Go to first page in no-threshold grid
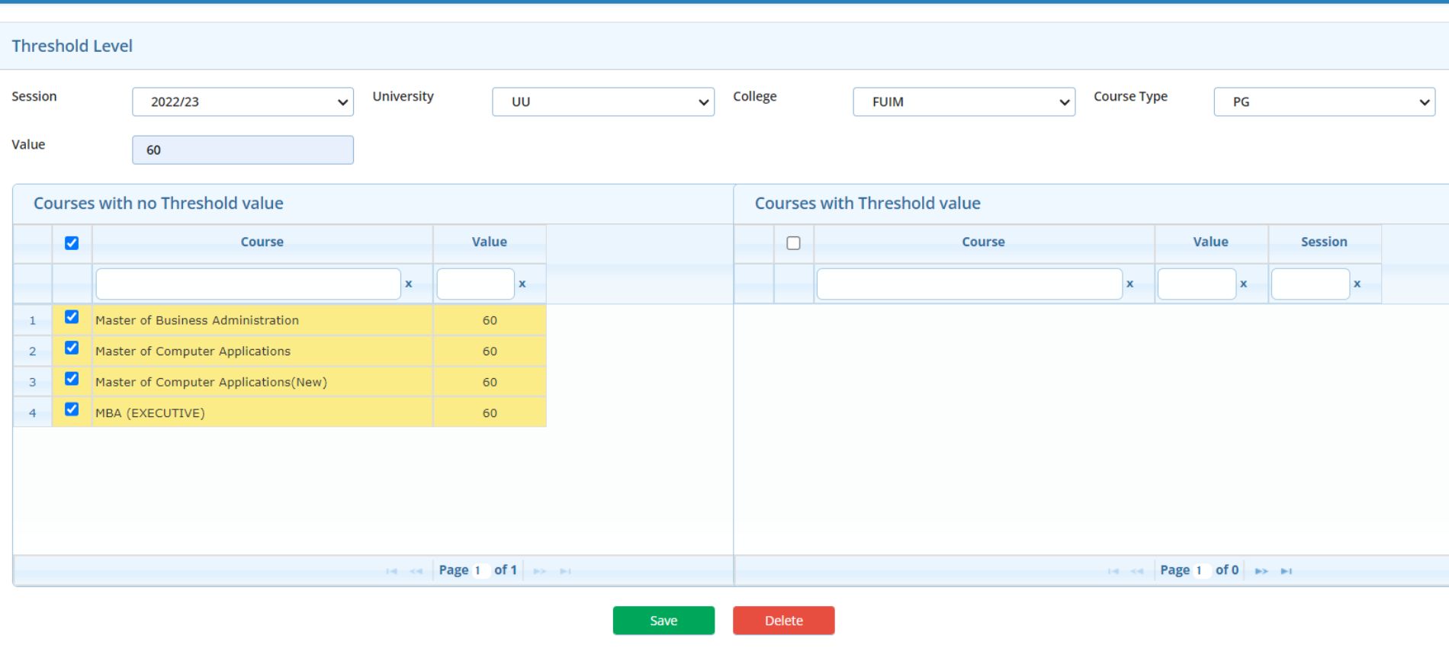The image size is (1449, 648). point(391,571)
